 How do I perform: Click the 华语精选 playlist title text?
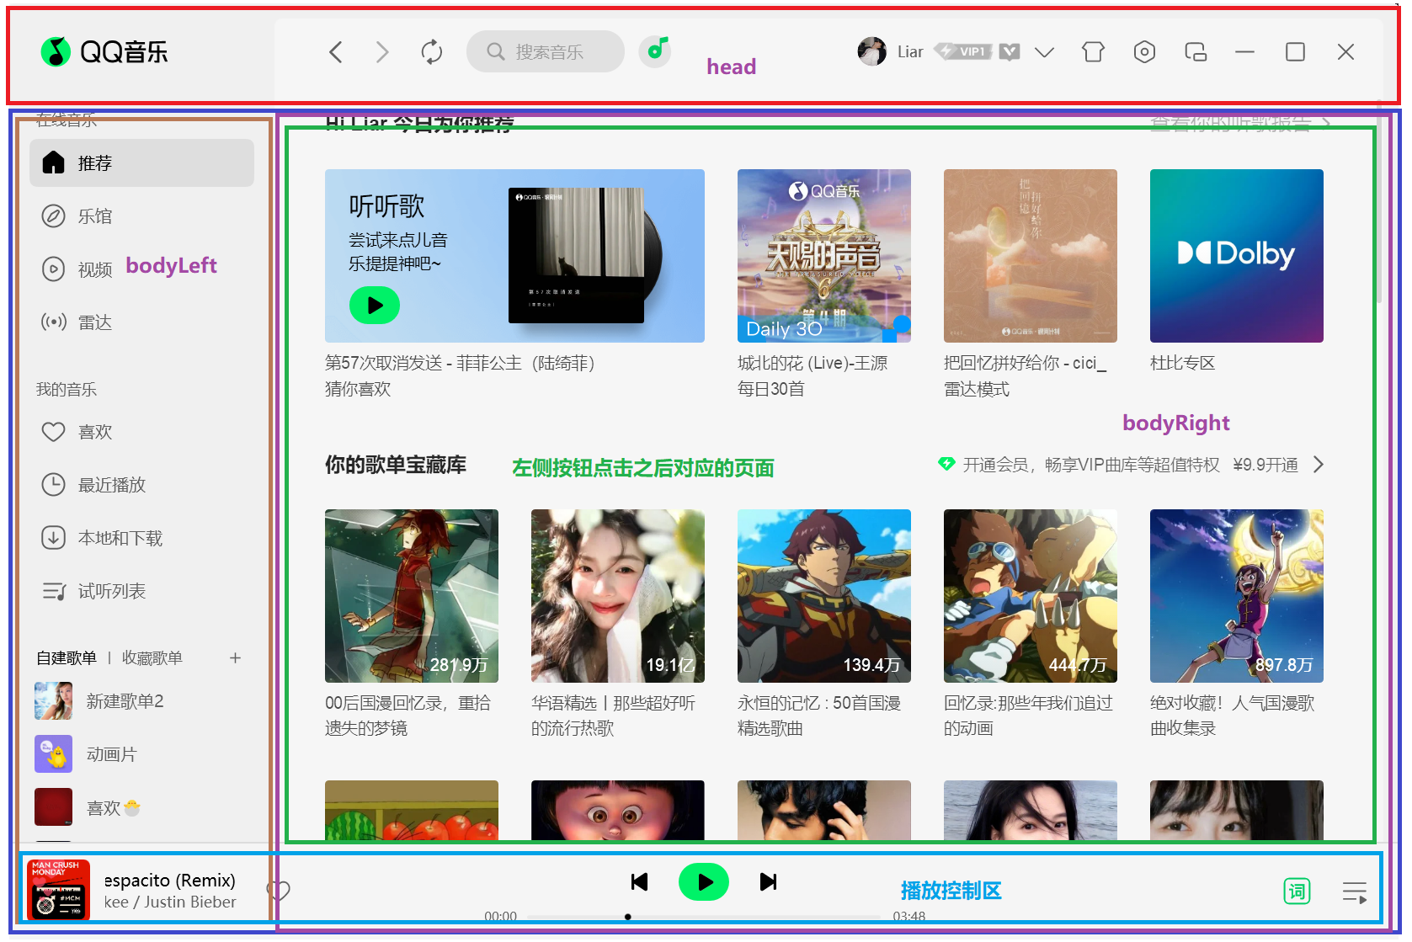click(613, 715)
